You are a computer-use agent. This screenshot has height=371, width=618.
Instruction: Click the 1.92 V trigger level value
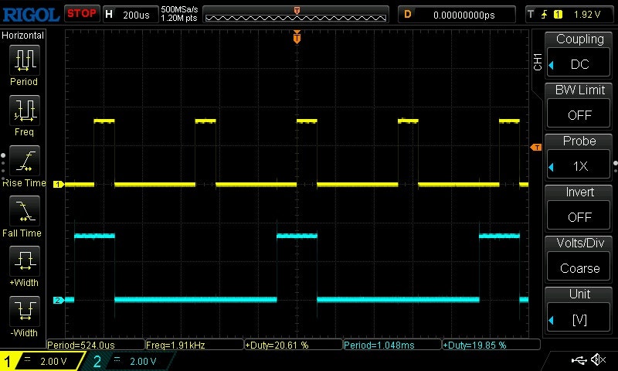point(587,15)
